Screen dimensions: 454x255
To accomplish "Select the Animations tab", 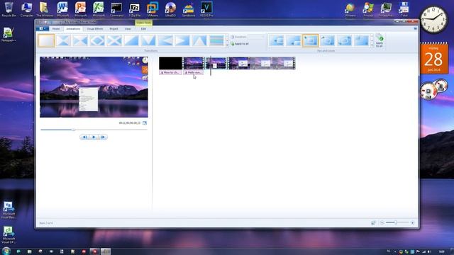I will pos(73,29).
